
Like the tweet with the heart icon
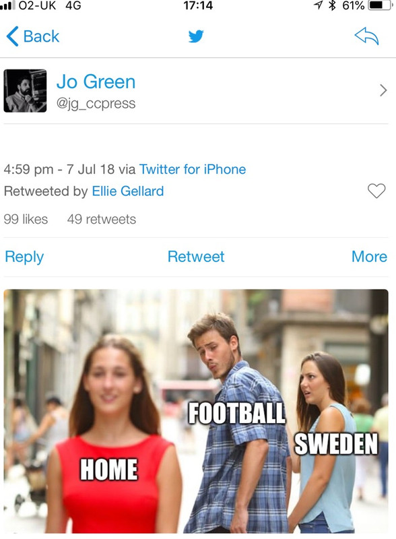376,191
